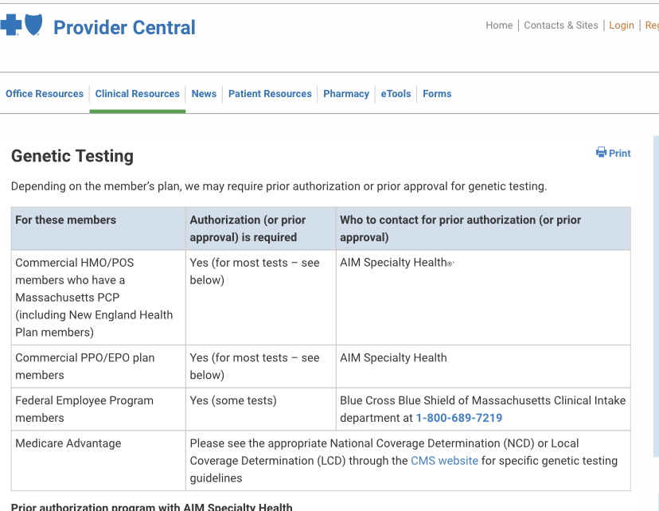
Task: Open the Office Resources menu
Action: click(45, 94)
